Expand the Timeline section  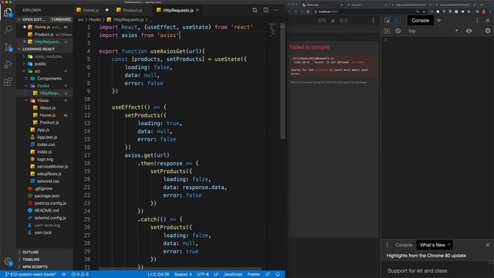(45, 259)
